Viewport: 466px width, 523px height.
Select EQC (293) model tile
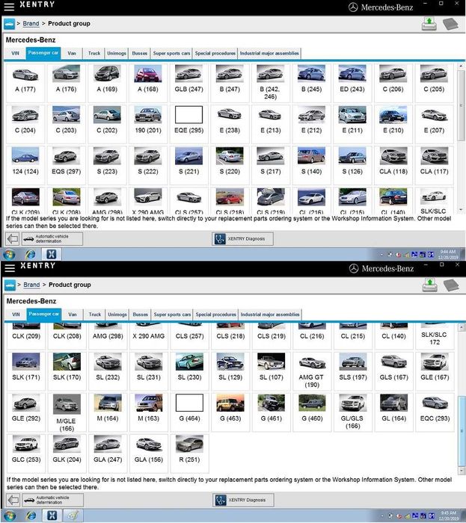pyautogui.click(x=435, y=412)
